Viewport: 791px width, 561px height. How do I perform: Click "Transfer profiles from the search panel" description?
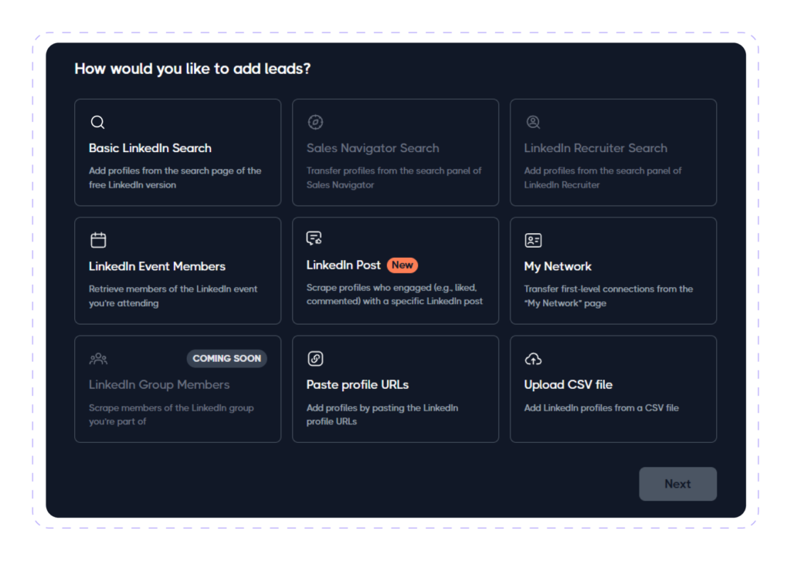pos(394,177)
